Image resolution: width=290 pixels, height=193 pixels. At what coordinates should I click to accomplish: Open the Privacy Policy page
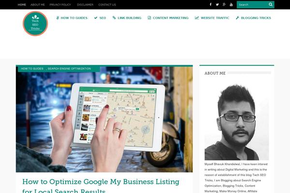[60, 5]
